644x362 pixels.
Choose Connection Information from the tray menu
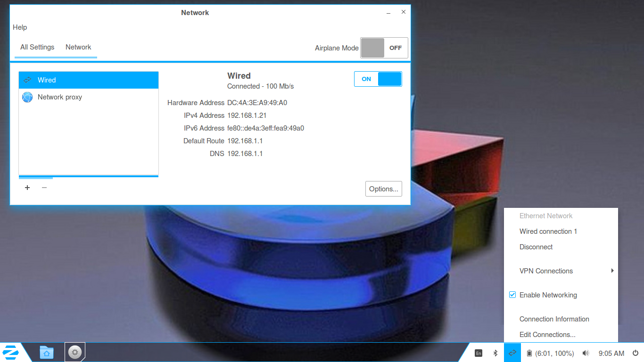pos(554,319)
